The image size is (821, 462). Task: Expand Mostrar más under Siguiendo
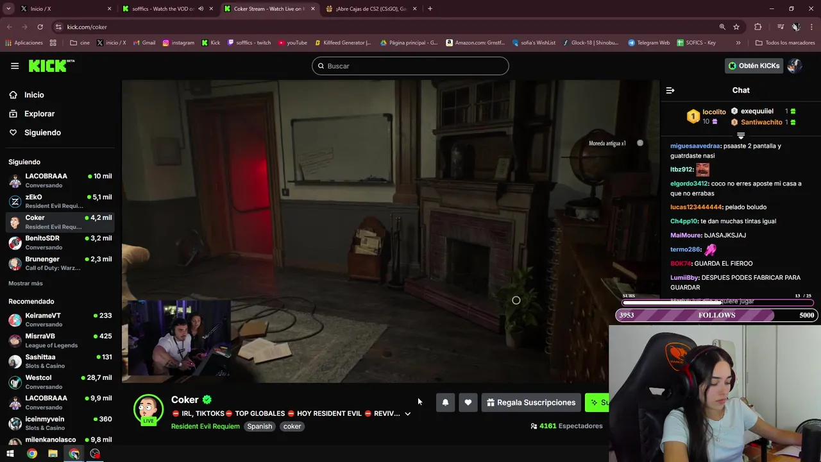(x=26, y=283)
